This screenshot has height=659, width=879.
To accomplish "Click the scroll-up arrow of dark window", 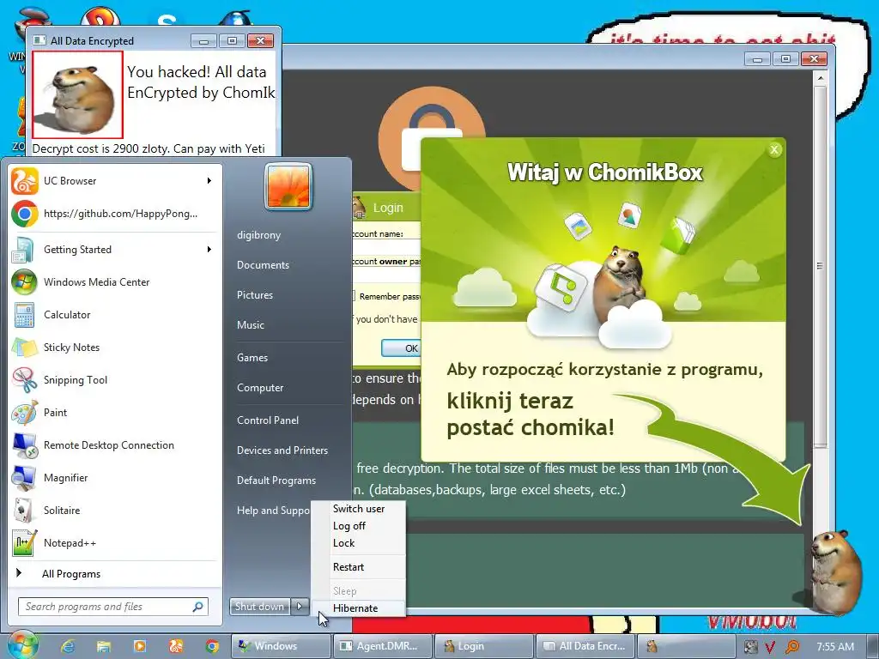I will pos(820,78).
